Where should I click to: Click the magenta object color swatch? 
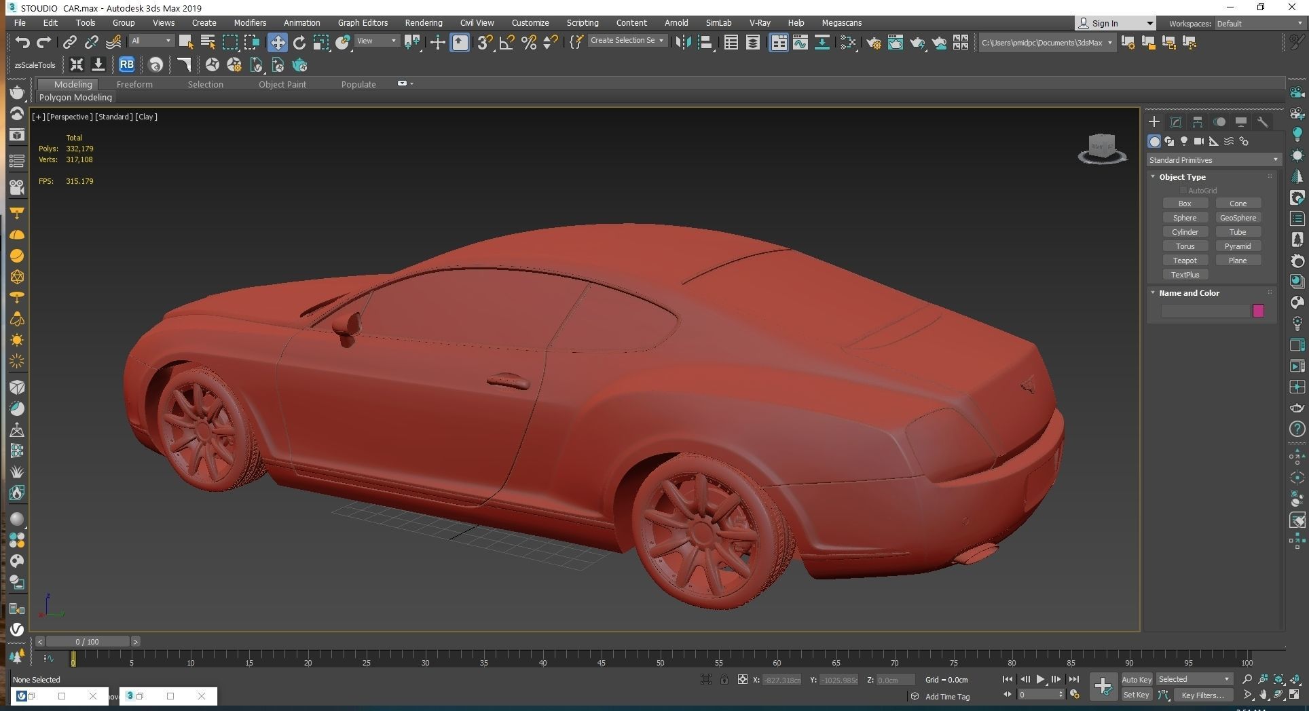[x=1258, y=311]
